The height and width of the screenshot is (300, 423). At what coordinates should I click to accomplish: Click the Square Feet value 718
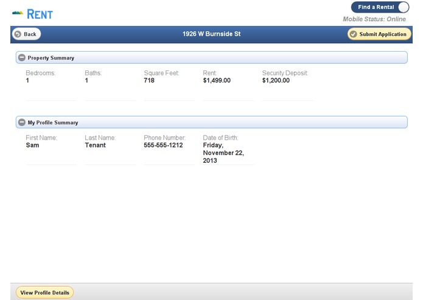point(149,80)
